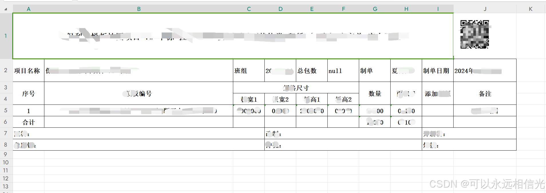Click the cell beginning with 夏
546x193 pixels.
[406, 70]
